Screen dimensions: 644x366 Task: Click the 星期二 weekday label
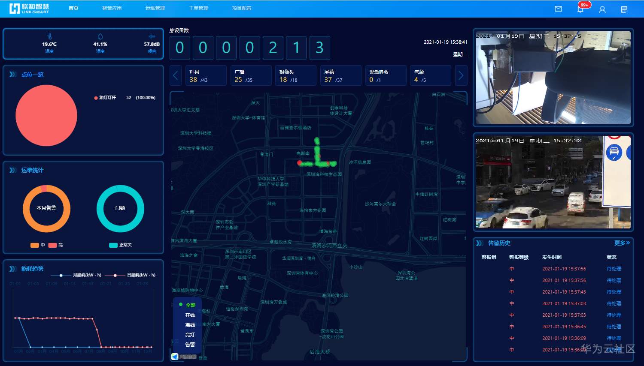(x=460, y=54)
